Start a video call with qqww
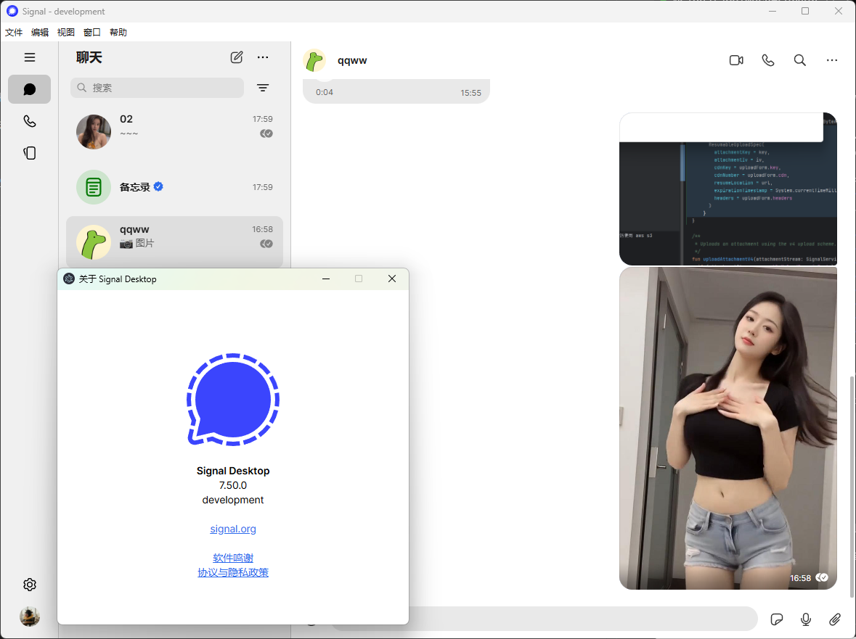 pyautogui.click(x=736, y=60)
